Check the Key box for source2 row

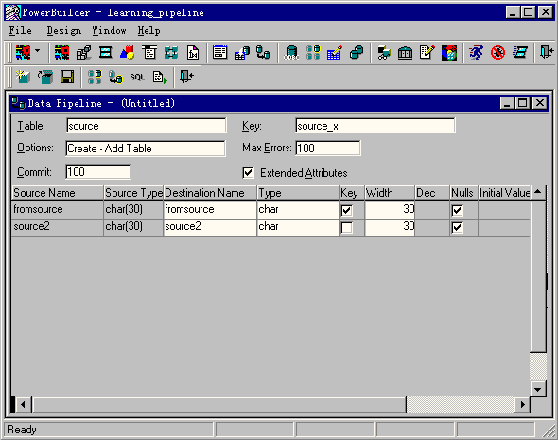pyautogui.click(x=346, y=227)
